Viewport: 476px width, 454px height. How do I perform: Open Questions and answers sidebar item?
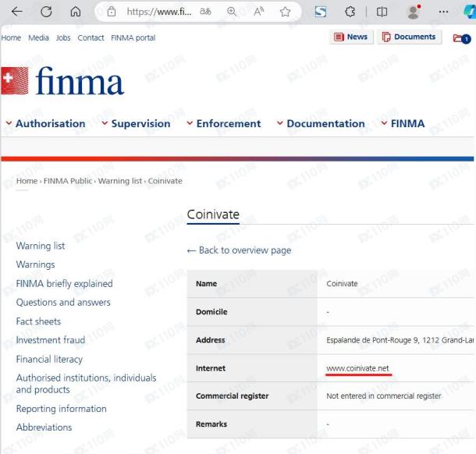[63, 302]
